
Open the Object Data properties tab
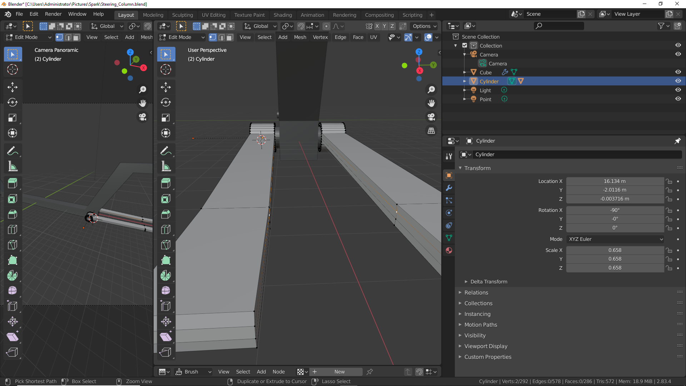pyautogui.click(x=449, y=238)
